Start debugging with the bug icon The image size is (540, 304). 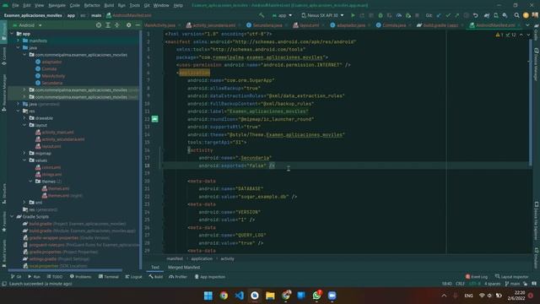point(381,15)
